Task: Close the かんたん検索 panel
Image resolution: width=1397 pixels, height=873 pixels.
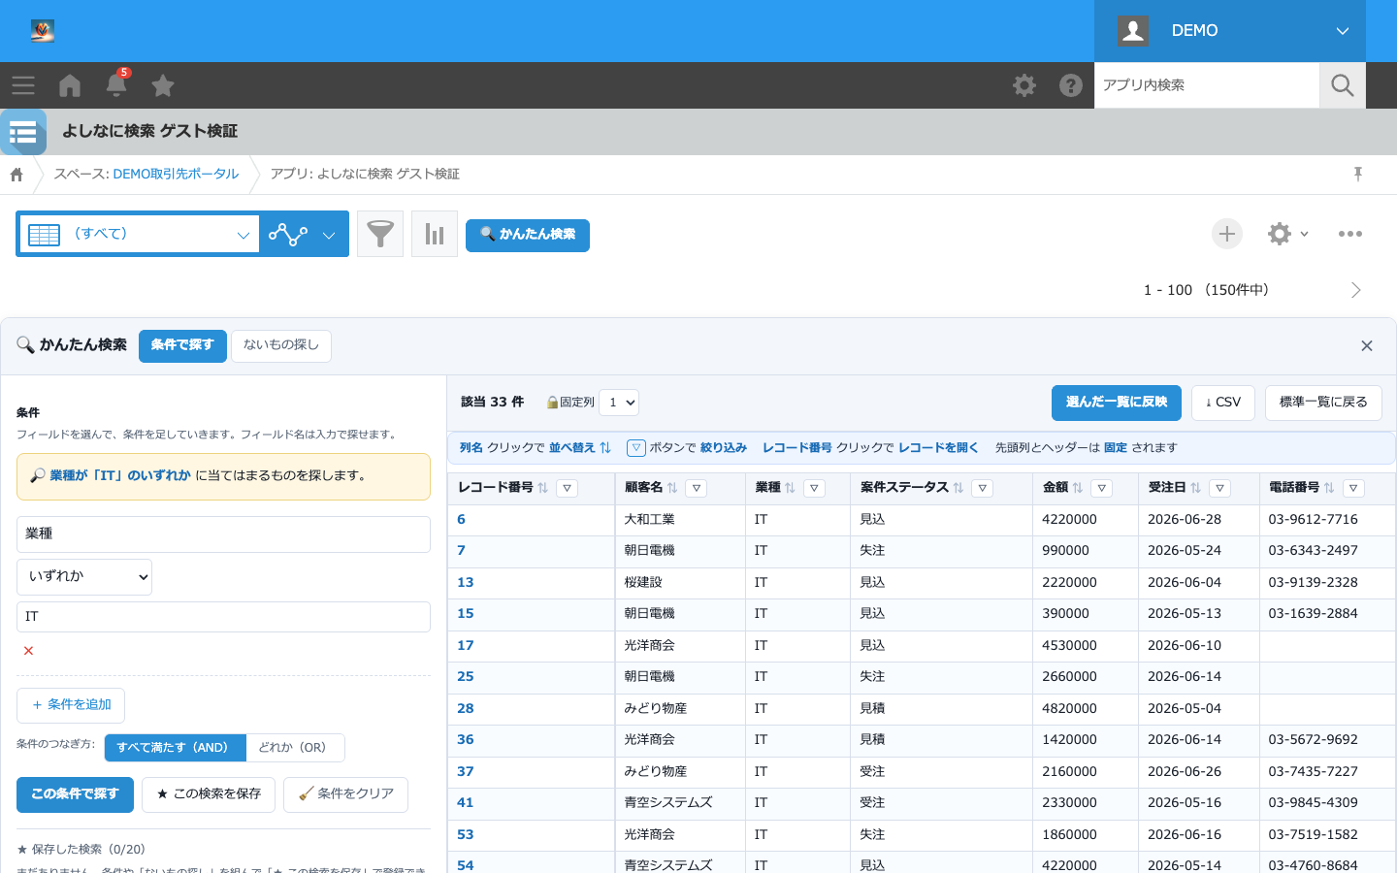Action: tap(1367, 346)
